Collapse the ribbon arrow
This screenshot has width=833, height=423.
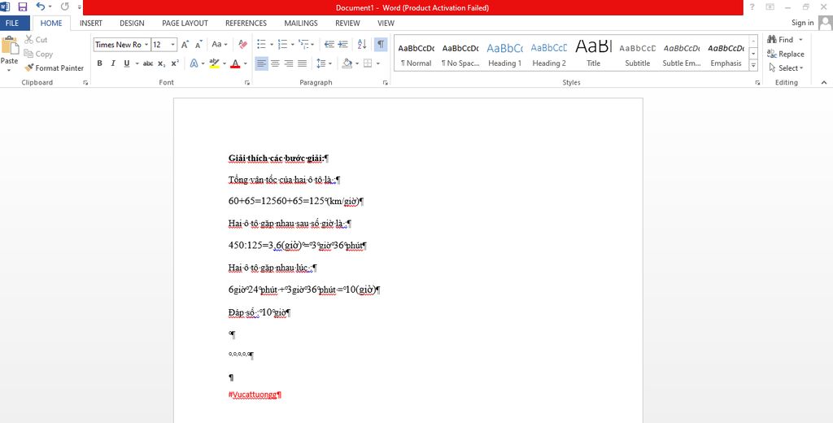824,83
